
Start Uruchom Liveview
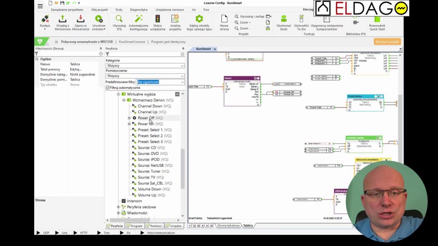99,19
